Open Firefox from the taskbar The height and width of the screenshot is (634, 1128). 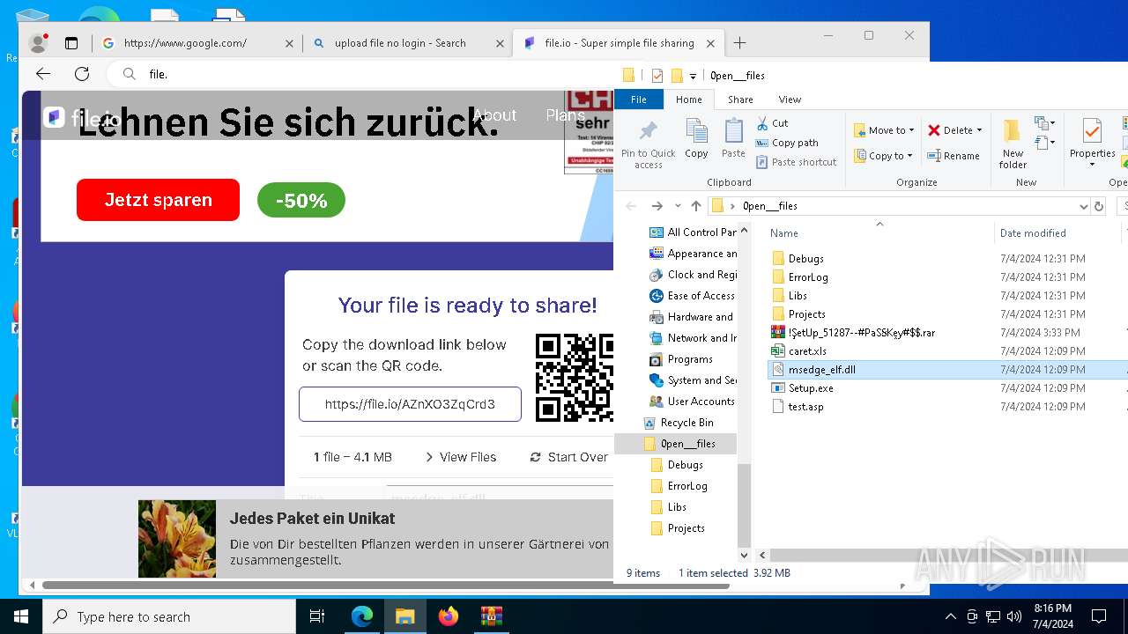point(449,616)
